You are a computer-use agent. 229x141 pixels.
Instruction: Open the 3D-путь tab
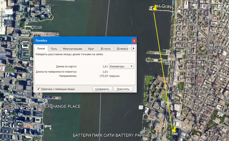[x=105, y=49]
